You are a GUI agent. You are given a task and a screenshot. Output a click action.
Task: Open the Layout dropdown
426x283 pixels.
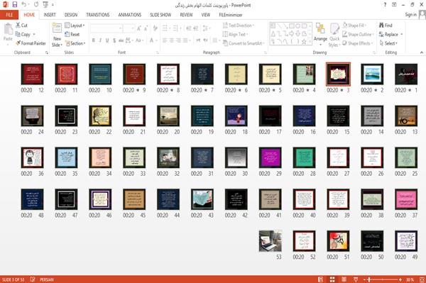75,26
